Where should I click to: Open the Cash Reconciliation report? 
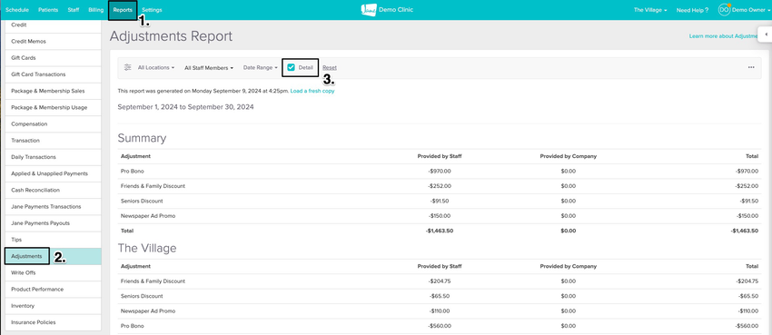pos(54,190)
